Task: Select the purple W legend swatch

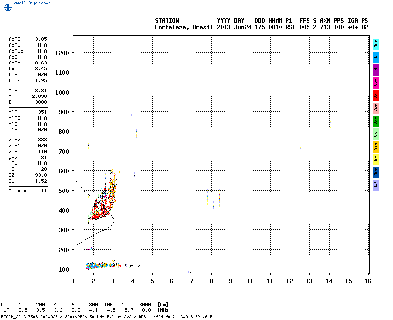Action: pos(376,70)
